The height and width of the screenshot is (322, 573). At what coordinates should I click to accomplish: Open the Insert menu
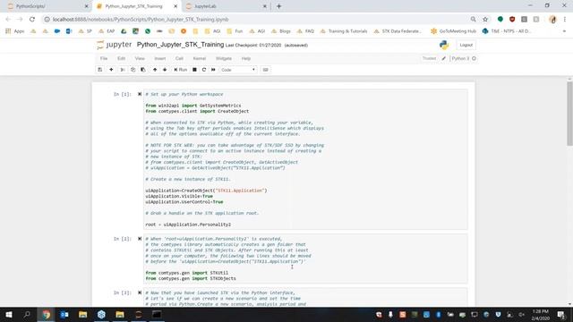pyautogui.click(x=159, y=58)
